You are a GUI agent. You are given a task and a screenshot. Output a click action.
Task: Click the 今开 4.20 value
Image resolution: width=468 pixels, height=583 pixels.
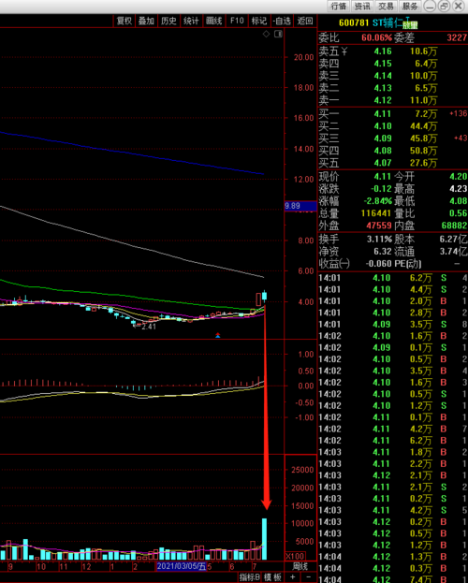[459, 177]
